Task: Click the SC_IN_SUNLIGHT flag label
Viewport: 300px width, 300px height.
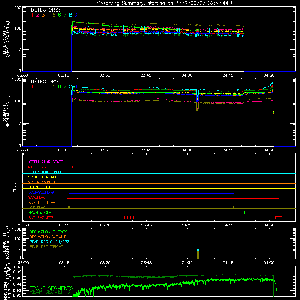Action: click(x=43, y=177)
